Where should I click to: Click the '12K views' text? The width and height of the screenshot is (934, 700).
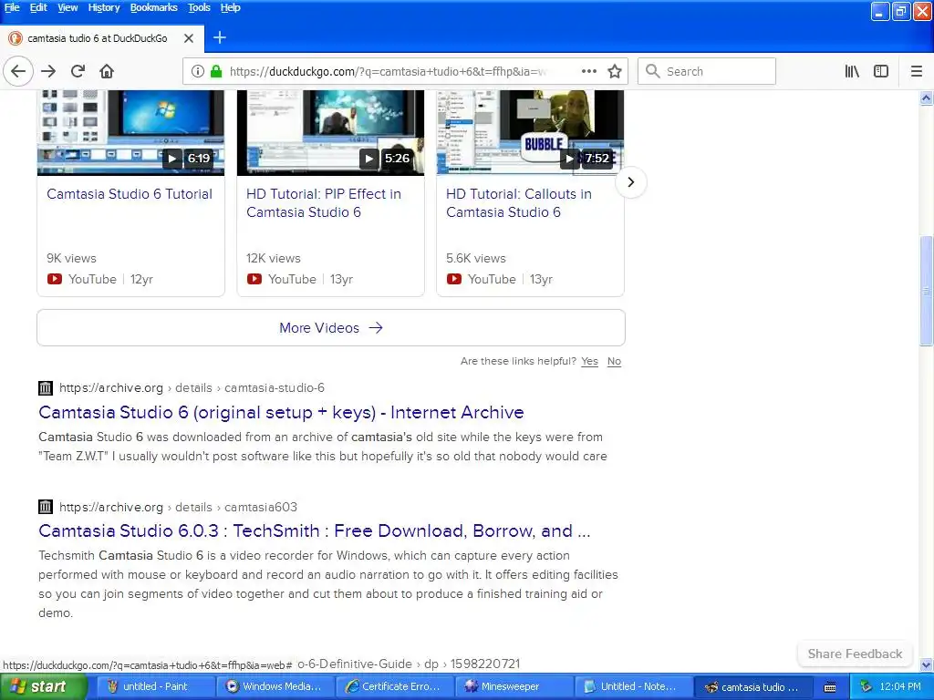(x=274, y=258)
